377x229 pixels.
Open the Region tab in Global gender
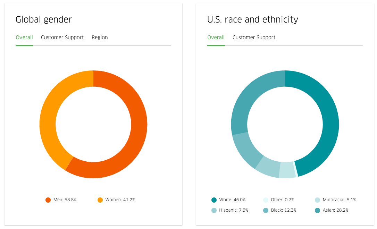pyautogui.click(x=100, y=37)
